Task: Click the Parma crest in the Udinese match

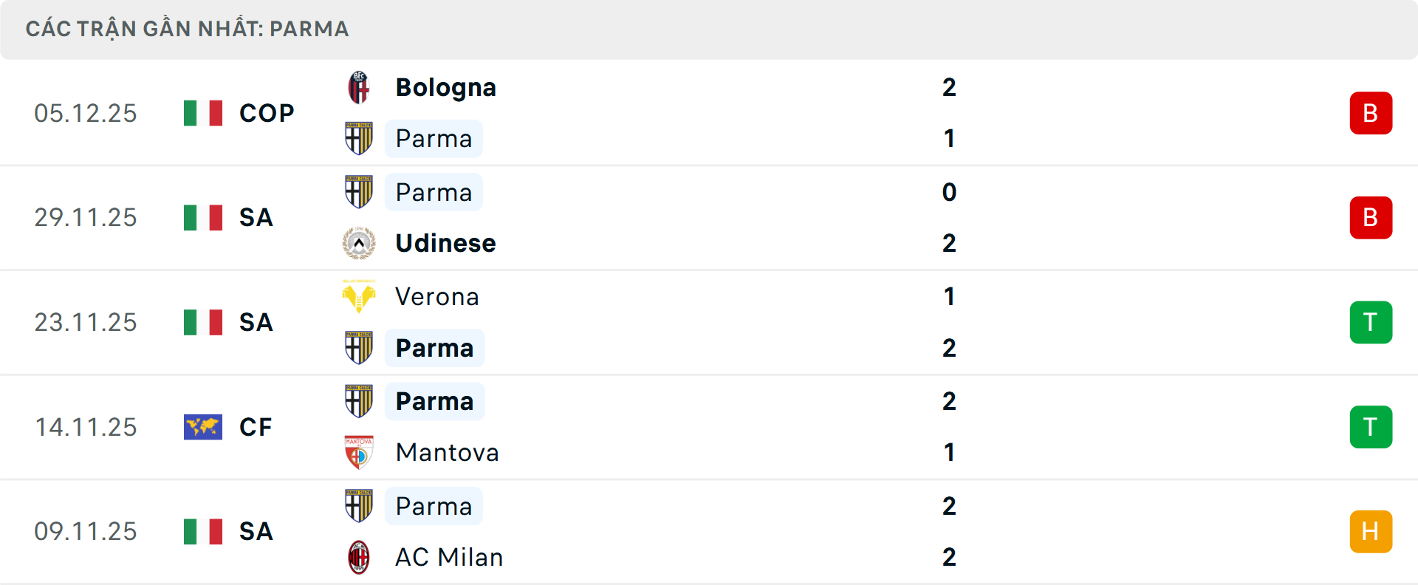Action: click(x=360, y=191)
